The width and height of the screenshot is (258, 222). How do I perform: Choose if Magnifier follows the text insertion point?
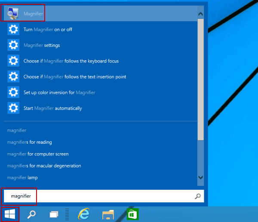click(75, 77)
